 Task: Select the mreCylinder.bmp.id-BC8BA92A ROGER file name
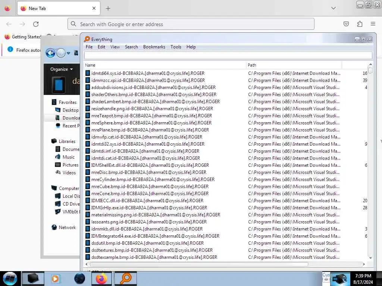coord(153,179)
